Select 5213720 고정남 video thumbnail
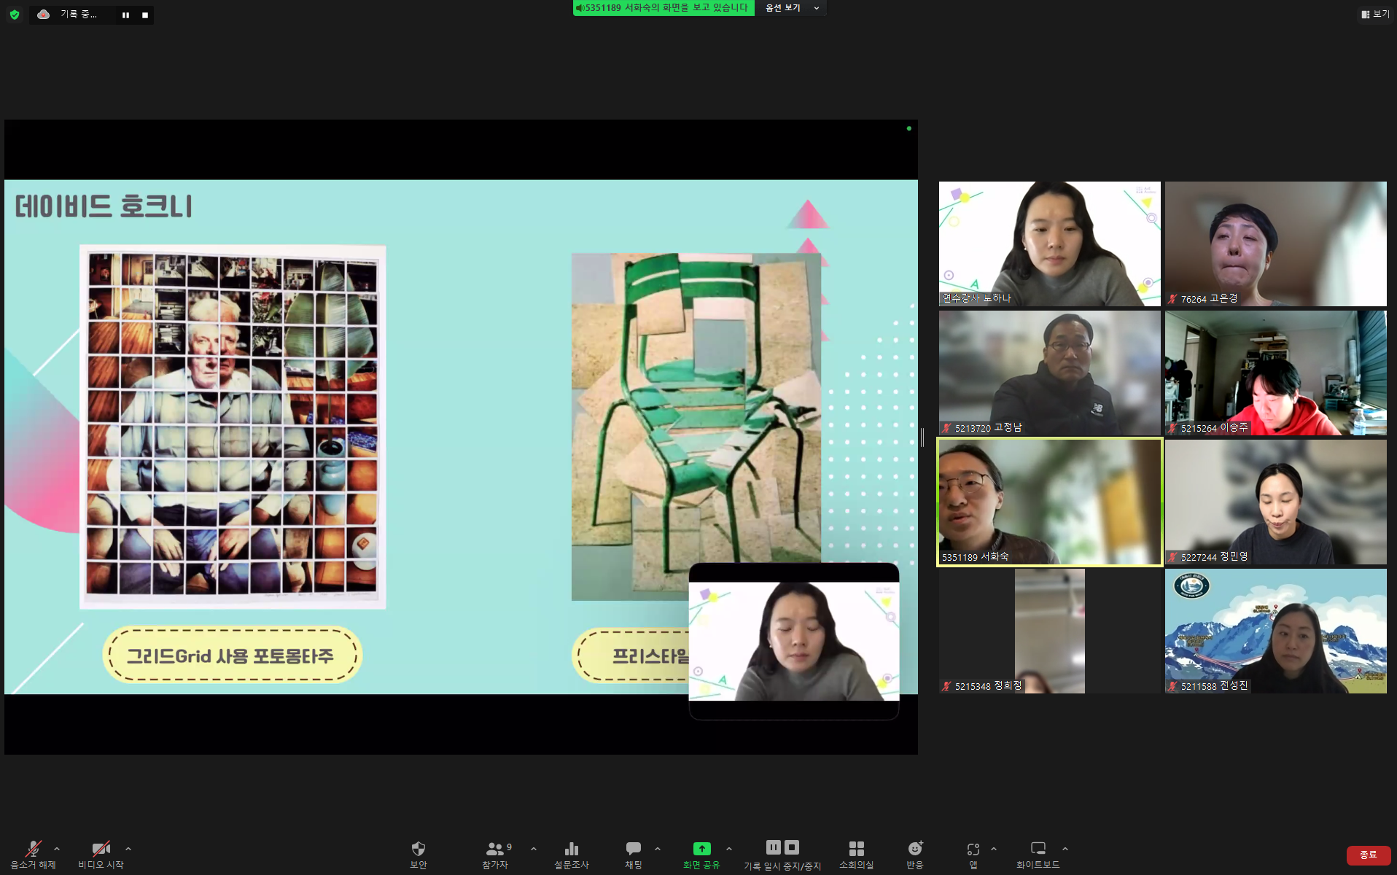Screen dimensions: 1397x875 1049,373
